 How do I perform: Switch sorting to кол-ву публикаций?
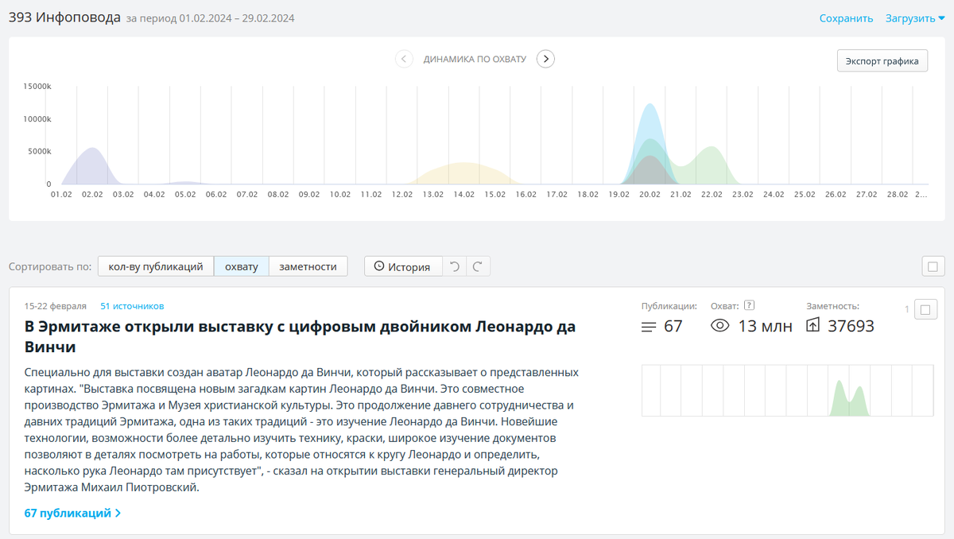[155, 266]
